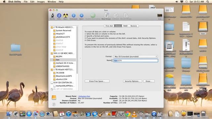The height and width of the screenshot is (119, 212).
Task: Click the Security Options button
Action: [132, 81]
